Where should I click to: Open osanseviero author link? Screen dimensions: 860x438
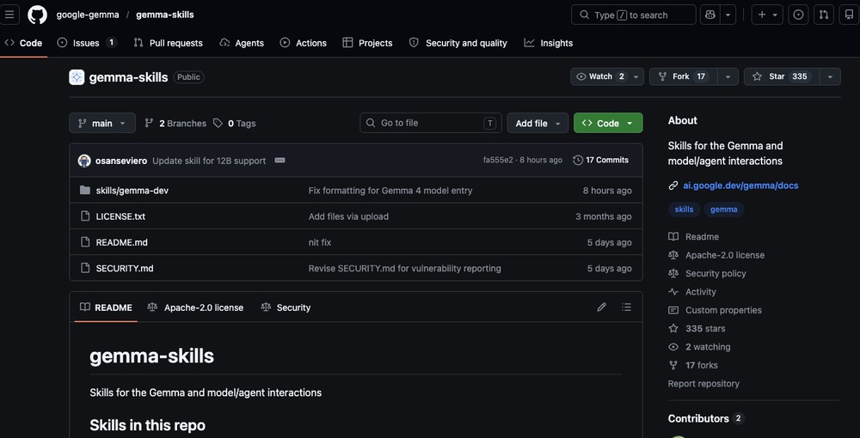click(x=121, y=161)
